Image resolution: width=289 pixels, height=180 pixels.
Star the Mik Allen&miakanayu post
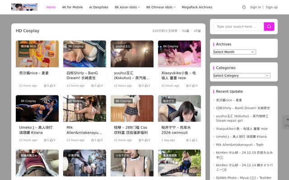[x=93, y=140]
